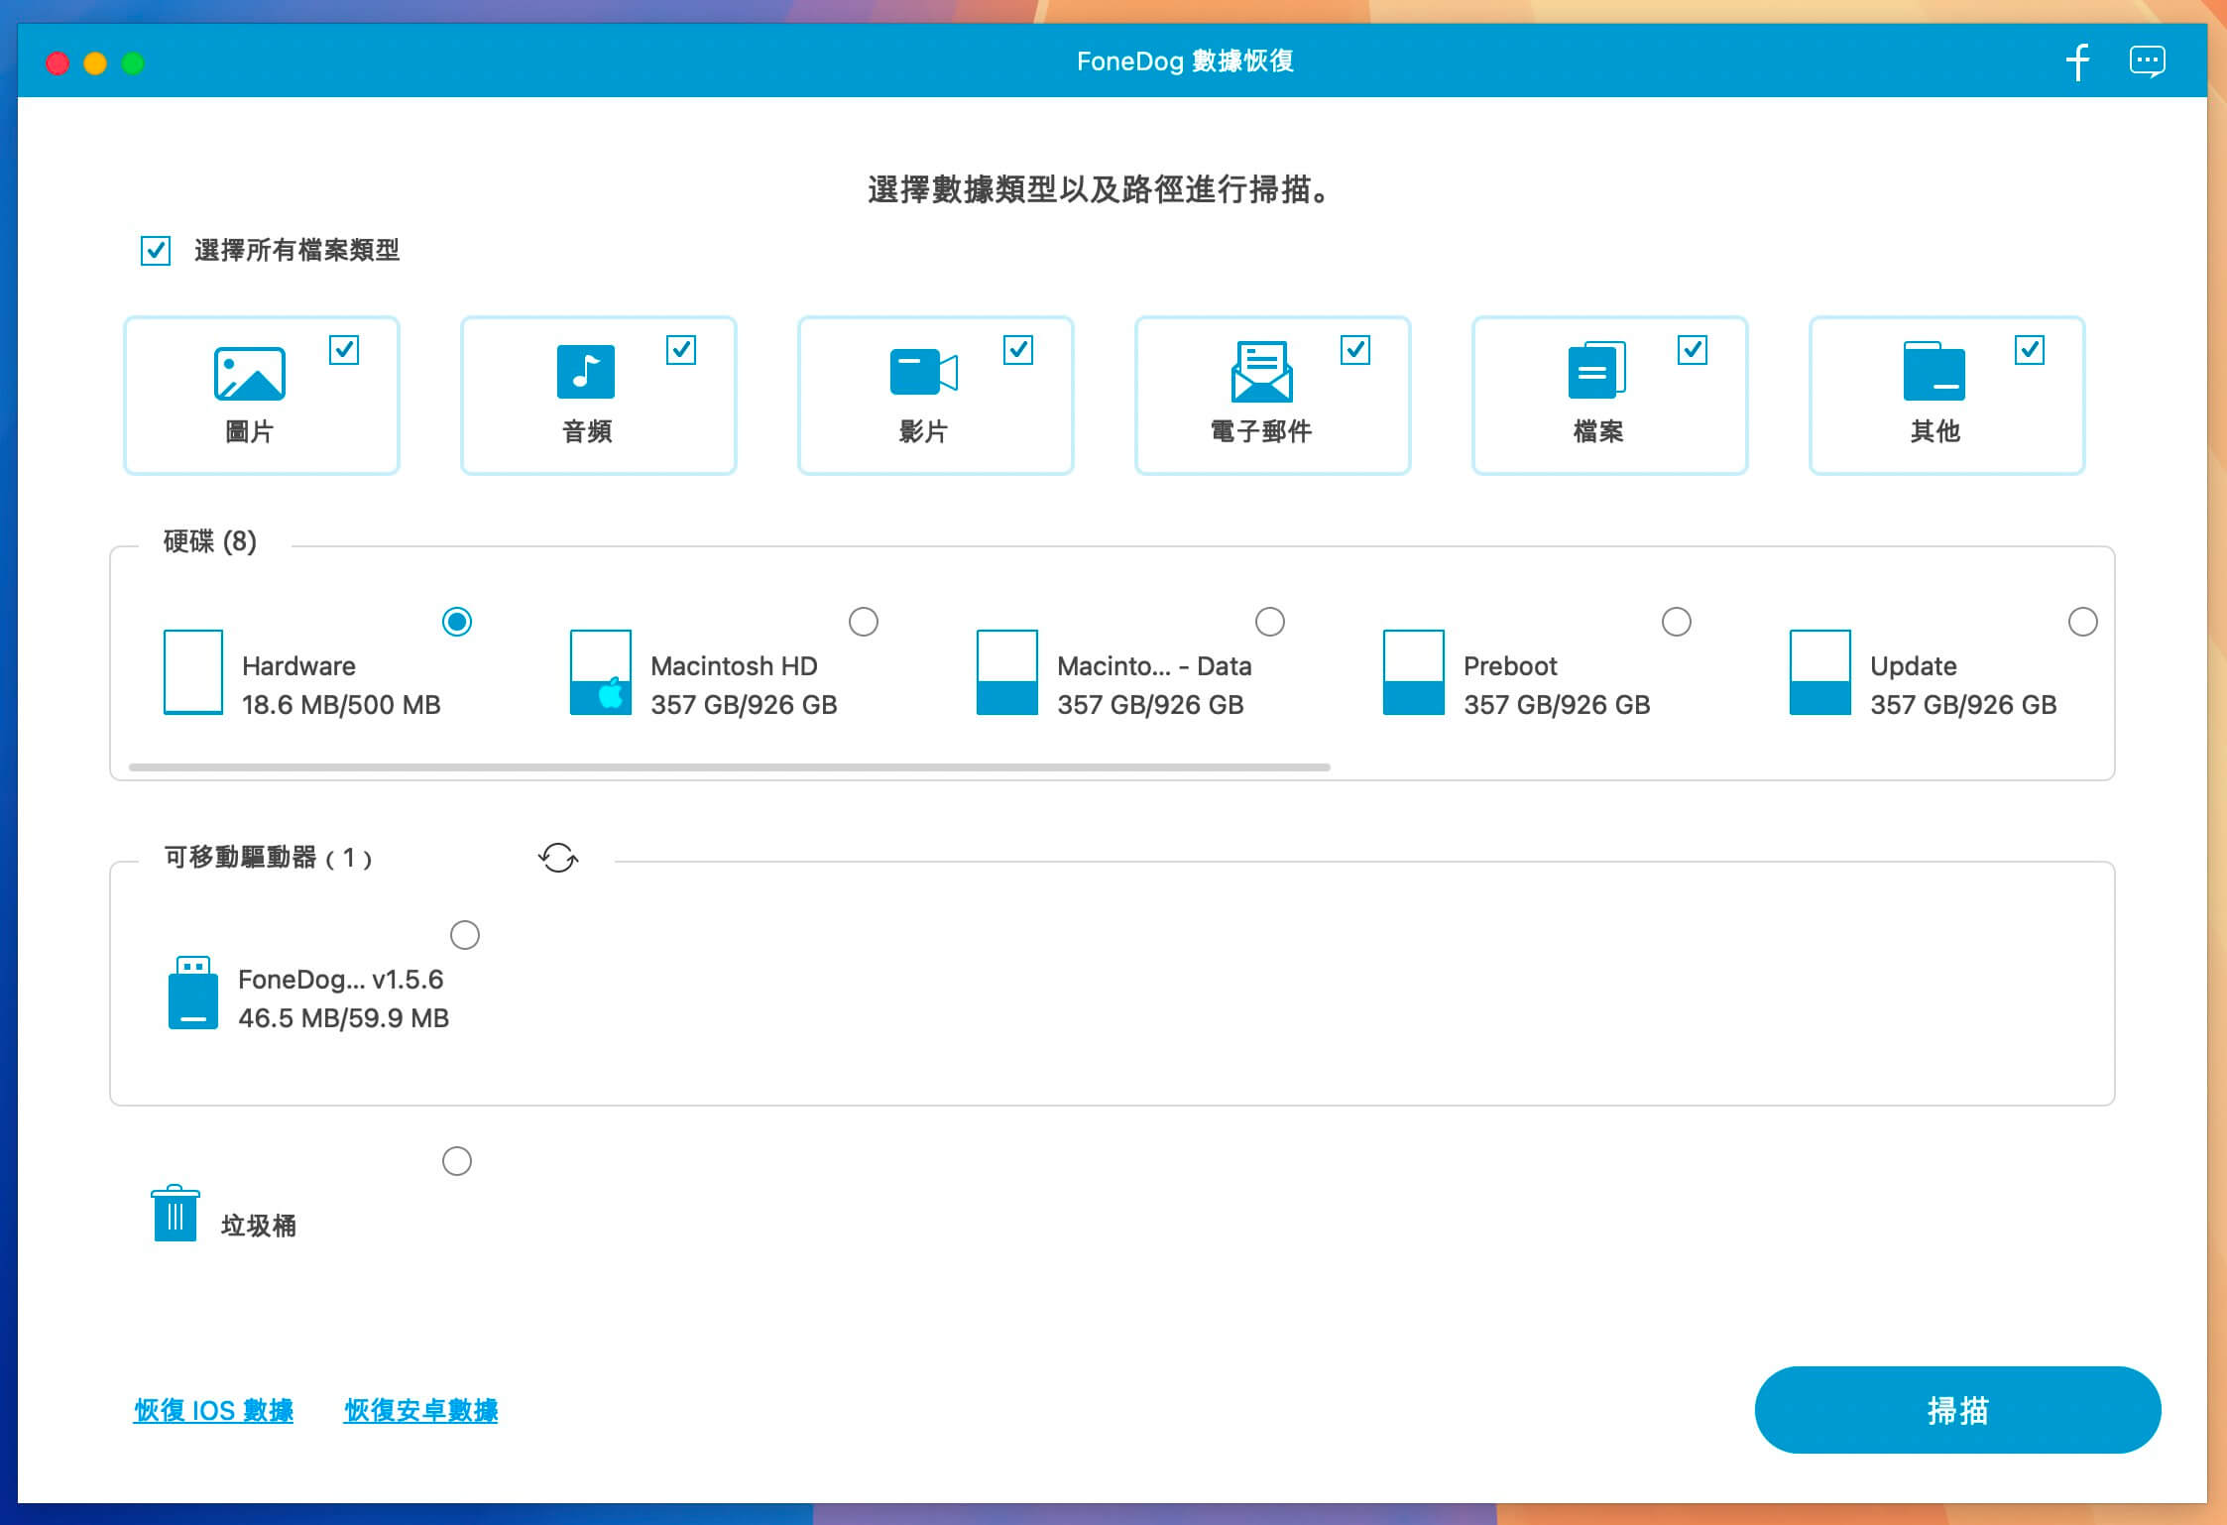This screenshot has width=2227, height=1525.
Task: Click the 垃圾桶 label
Action: (x=258, y=1227)
